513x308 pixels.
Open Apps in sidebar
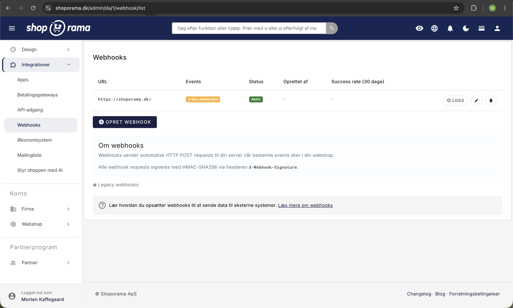coord(23,79)
